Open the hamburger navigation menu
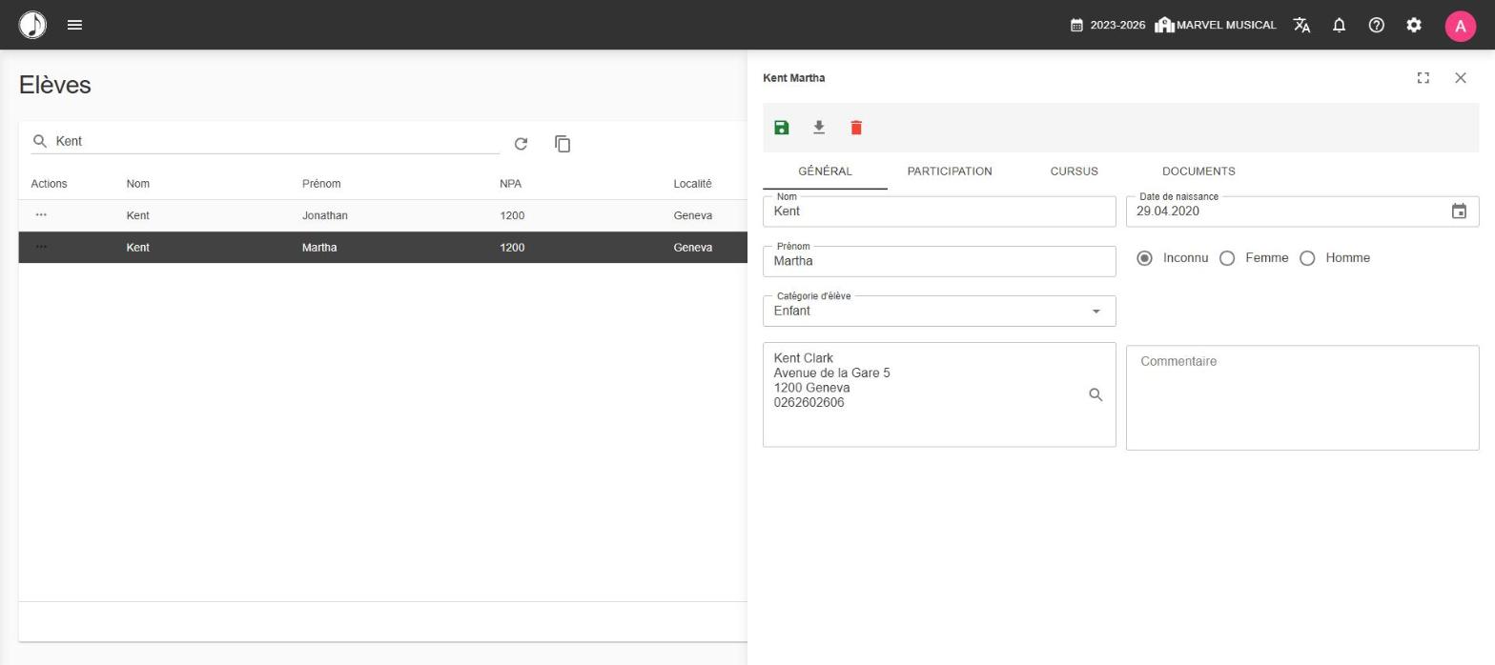The height and width of the screenshot is (665, 1495). 75,25
